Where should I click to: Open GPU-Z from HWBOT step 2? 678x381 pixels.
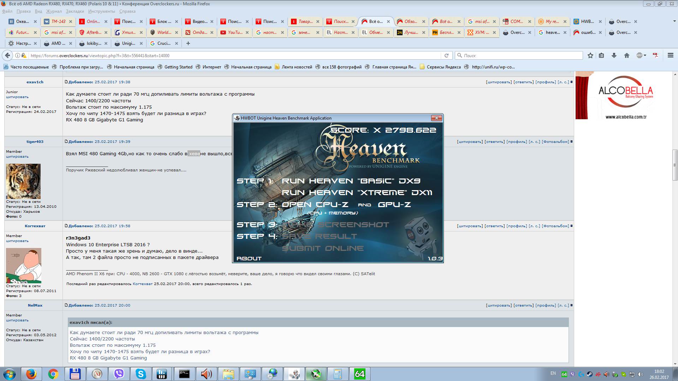[394, 205]
